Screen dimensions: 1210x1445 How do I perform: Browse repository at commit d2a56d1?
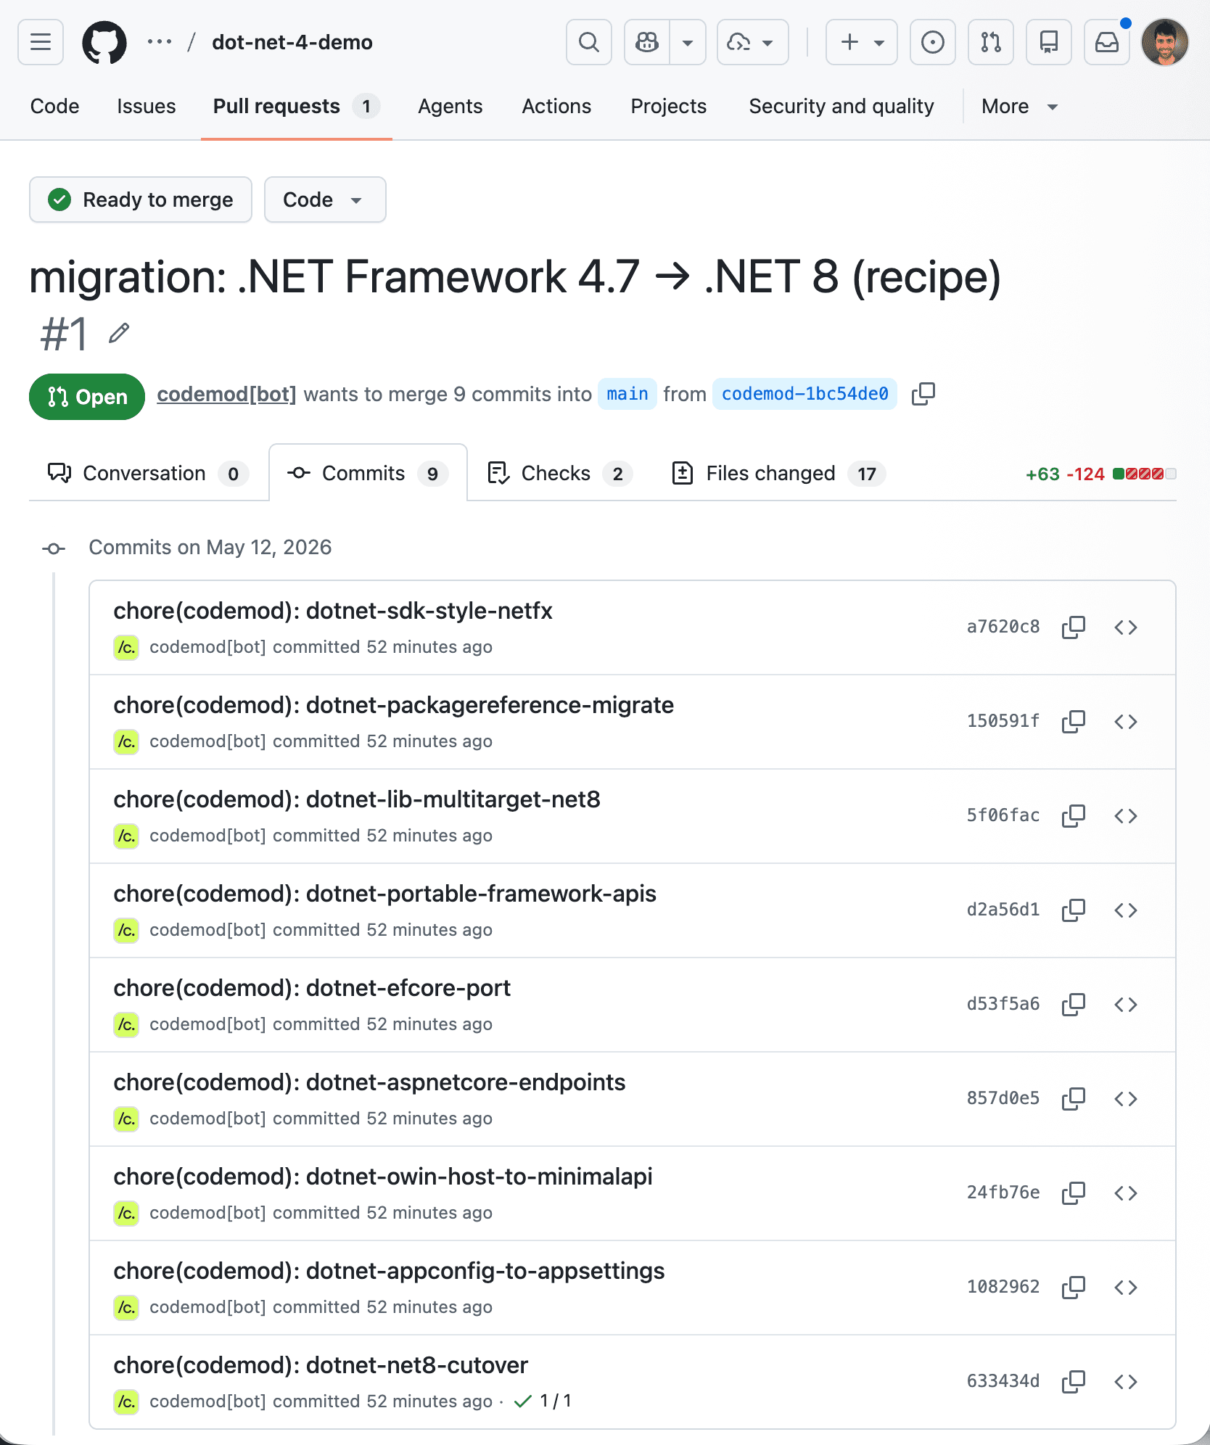1126,910
